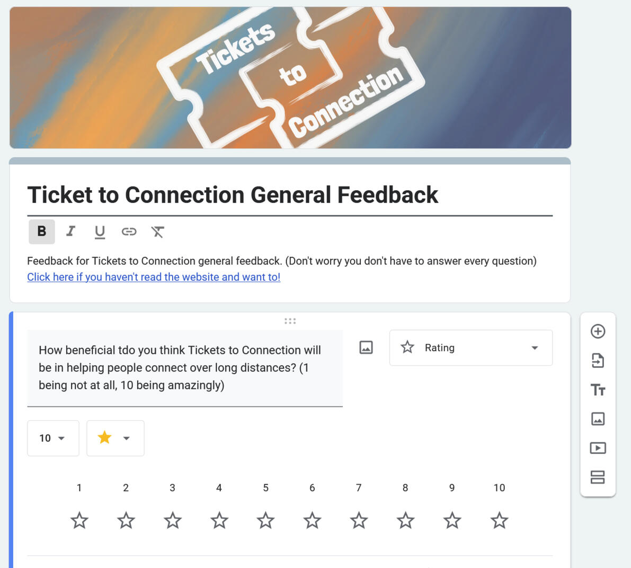Apply italic formatting
The width and height of the screenshot is (631, 568).
[x=70, y=232]
